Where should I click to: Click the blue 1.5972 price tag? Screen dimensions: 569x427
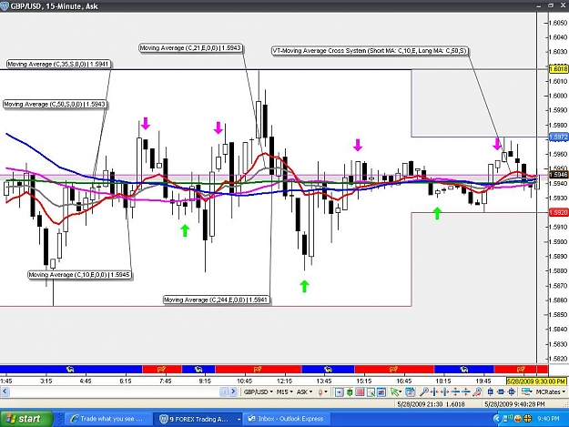click(558, 137)
